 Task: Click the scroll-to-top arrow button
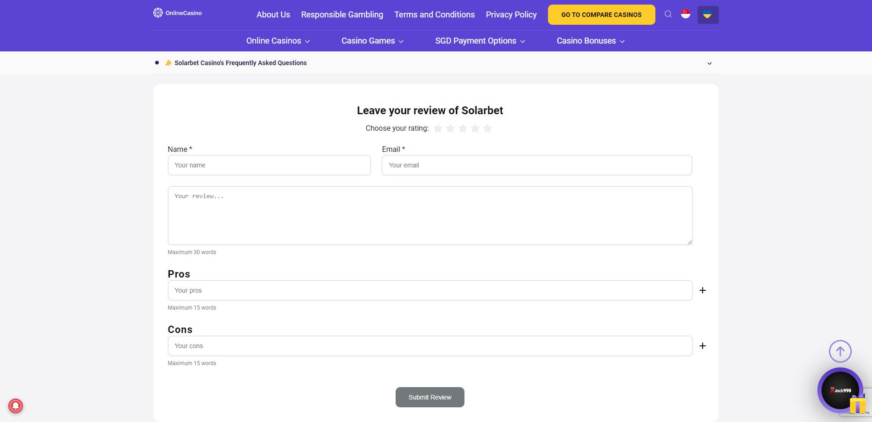click(x=840, y=352)
